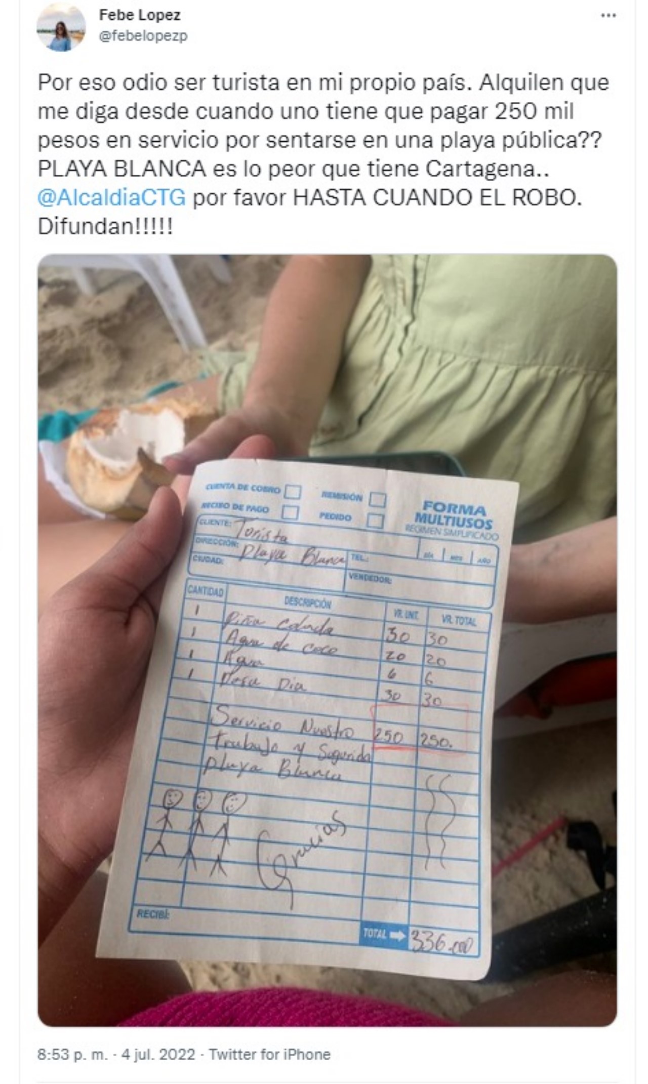Open the Twitter for iPhone source link

pos(269,1055)
